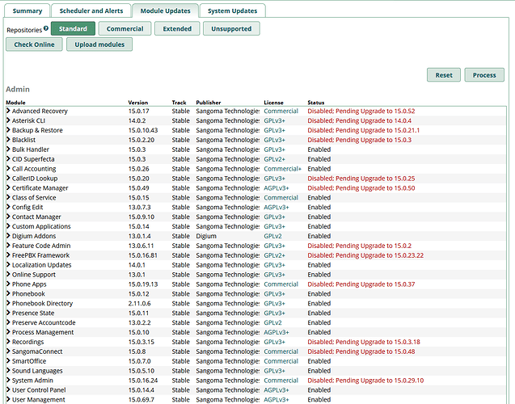Click 'Pending Upgrade to 15.0.23.22' status
Image resolution: width=515 pixels, height=404 pixels.
coord(379,255)
